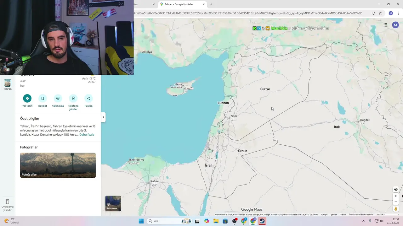Open Steam from the taskbar

262,221
